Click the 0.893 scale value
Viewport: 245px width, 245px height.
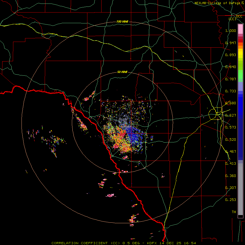tap(231, 55)
